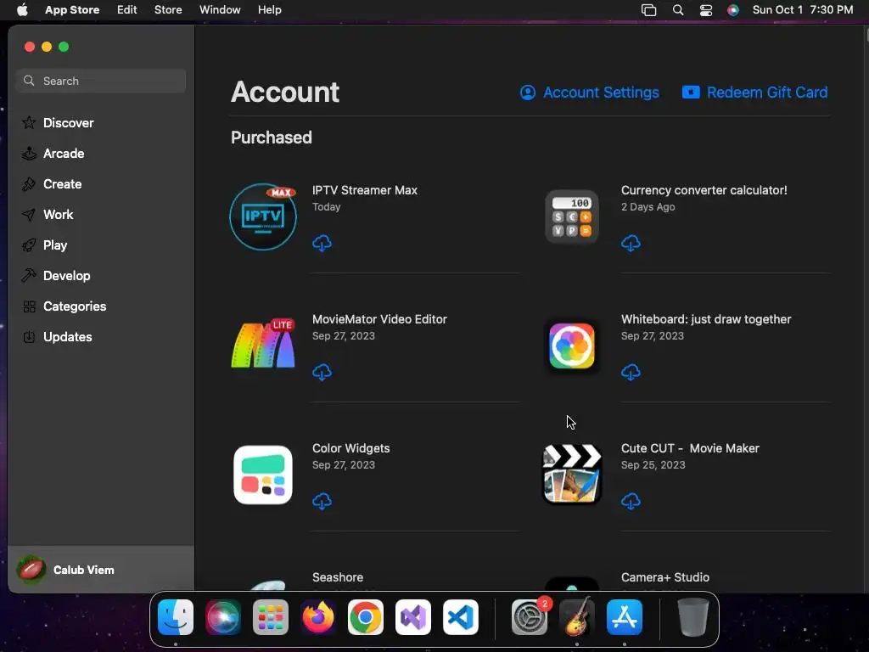Click the Currency converter calculator! title

coord(704,190)
